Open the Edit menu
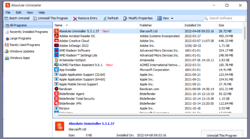The width and height of the screenshot is (250, 139). [x=19, y=13]
